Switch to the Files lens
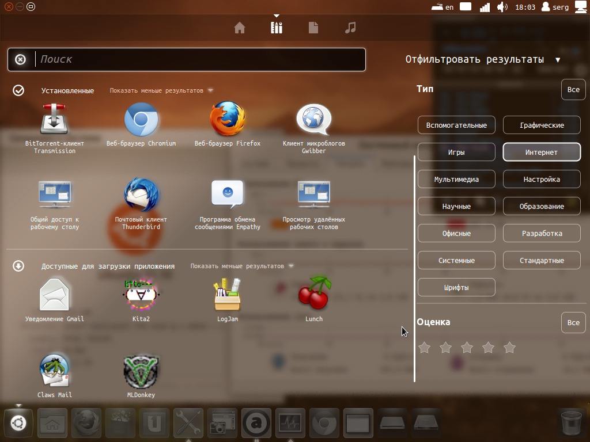The height and width of the screenshot is (442, 590). [313, 28]
